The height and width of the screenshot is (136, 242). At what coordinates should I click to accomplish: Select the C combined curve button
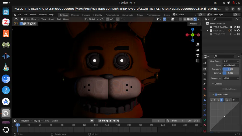(211, 100)
